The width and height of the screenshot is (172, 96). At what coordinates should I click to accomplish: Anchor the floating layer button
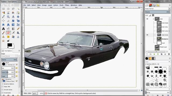point(165,54)
